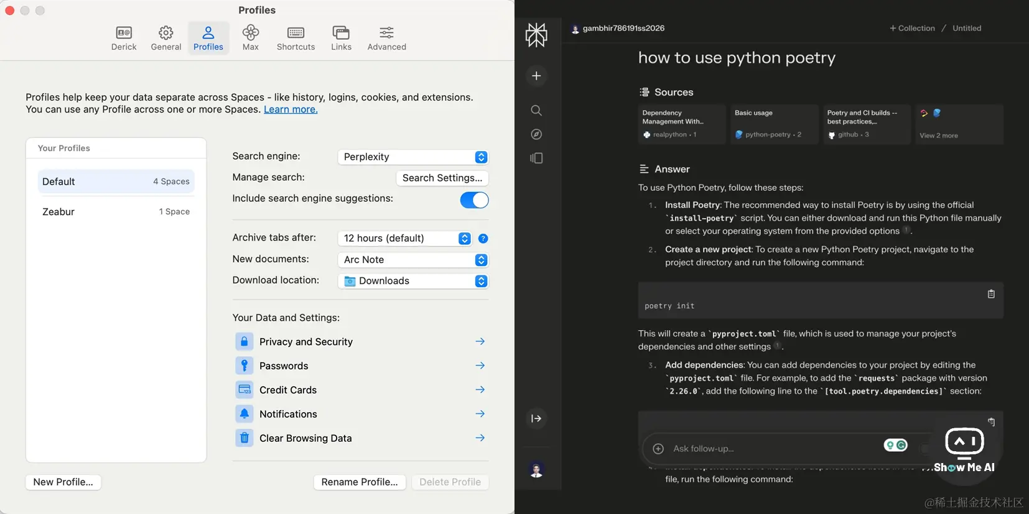Start a new thread with plus icon
Image resolution: width=1029 pixels, height=514 pixels.
536,76
